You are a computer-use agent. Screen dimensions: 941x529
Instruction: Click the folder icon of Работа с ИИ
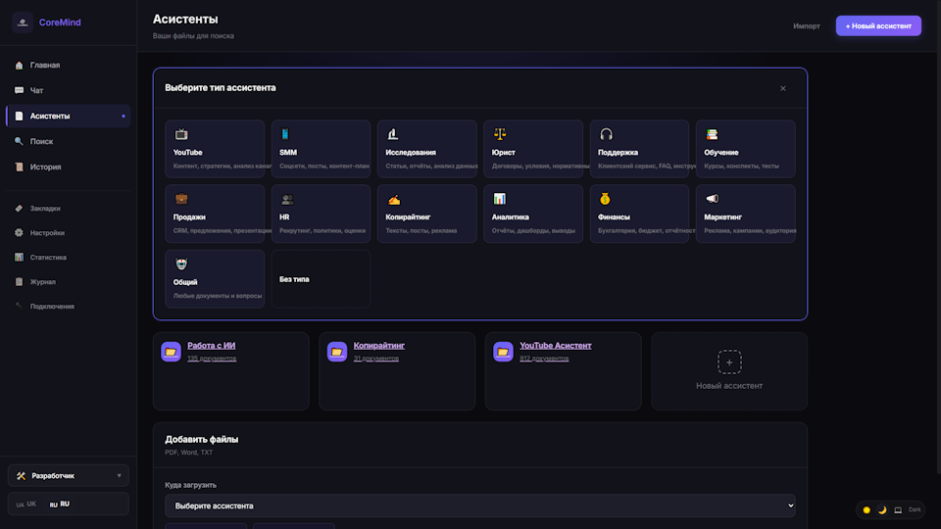click(x=171, y=352)
